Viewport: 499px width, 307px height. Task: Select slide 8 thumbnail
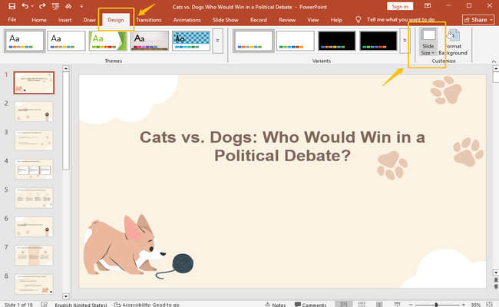(x=34, y=284)
